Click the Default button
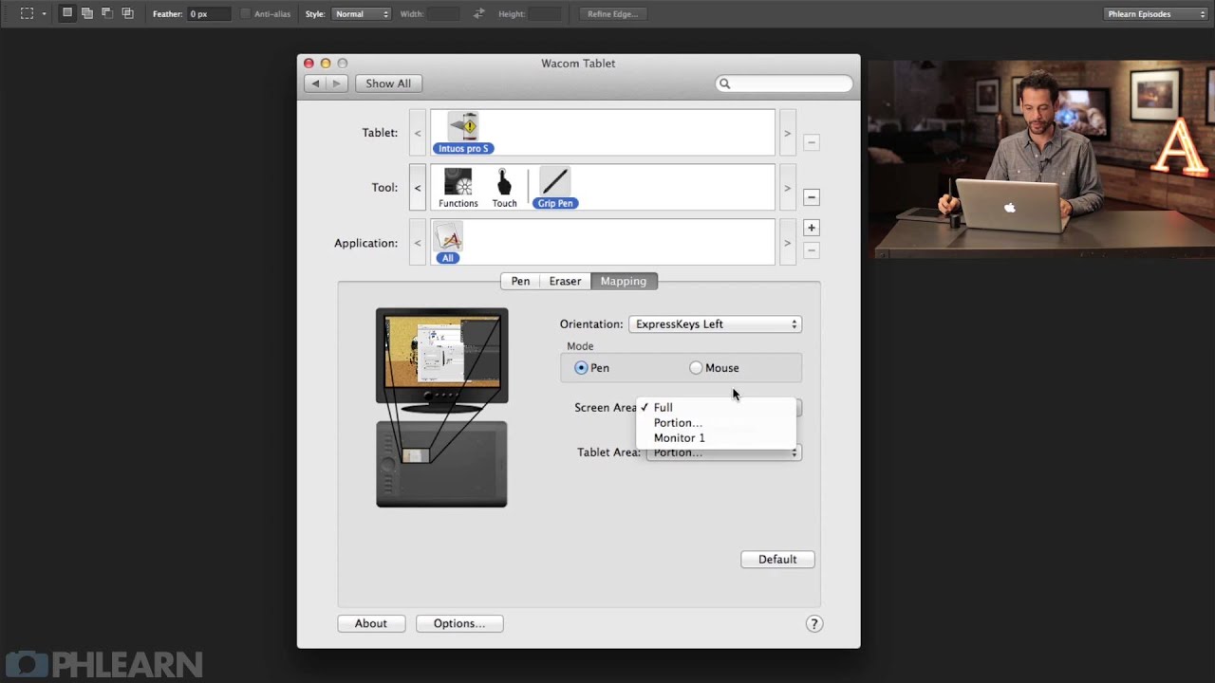The height and width of the screenshot is (683, 1215). pos(777,560)
